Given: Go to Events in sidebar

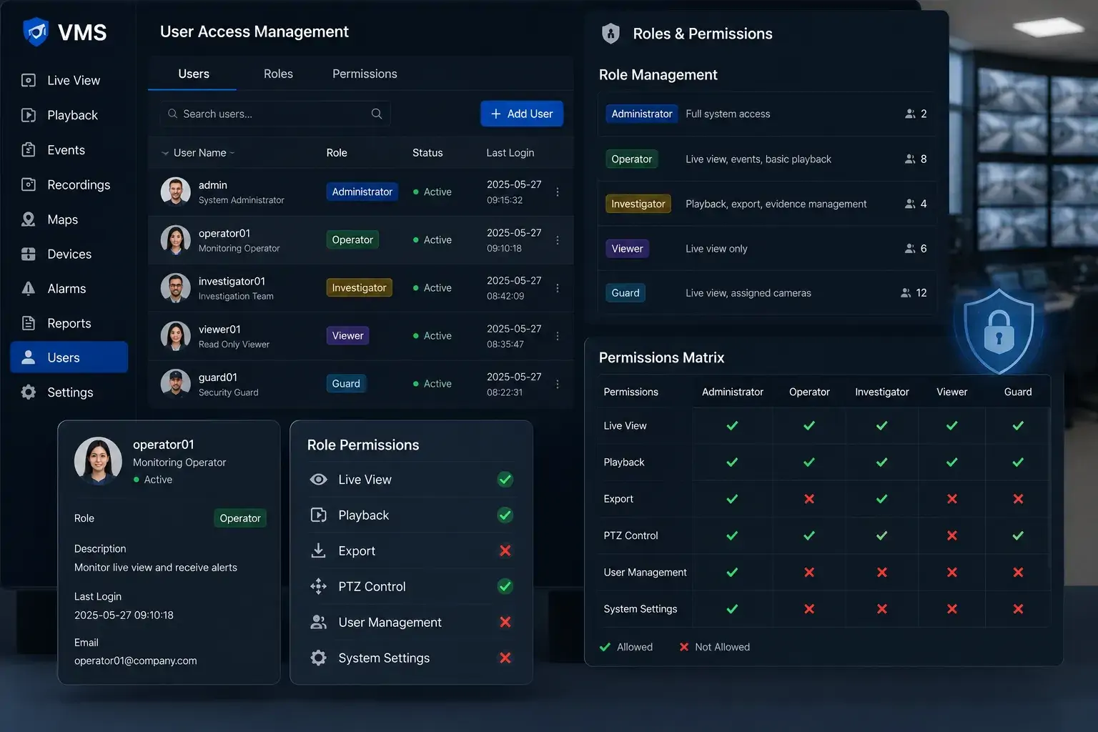Looking at the screenshot, I should coord(69,150).
